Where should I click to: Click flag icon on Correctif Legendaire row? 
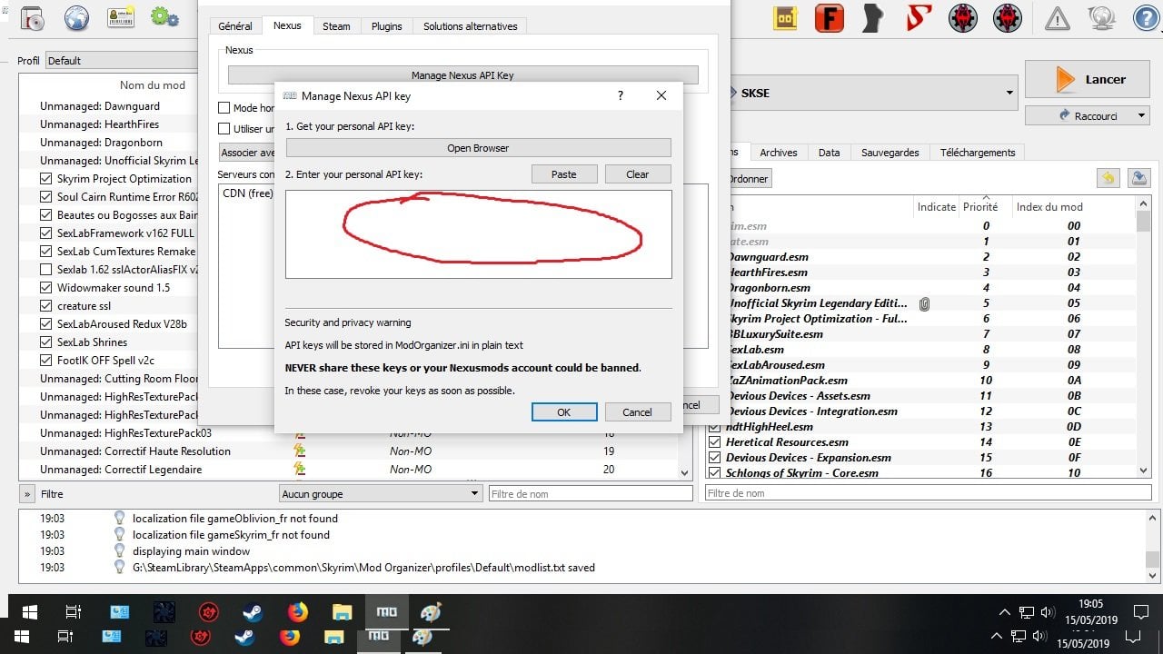pyautogui.click(x=299, y=469)
